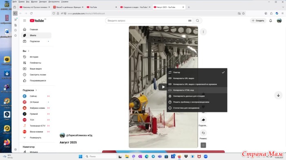Open the 24 Канал subscription

coord(36,102)
